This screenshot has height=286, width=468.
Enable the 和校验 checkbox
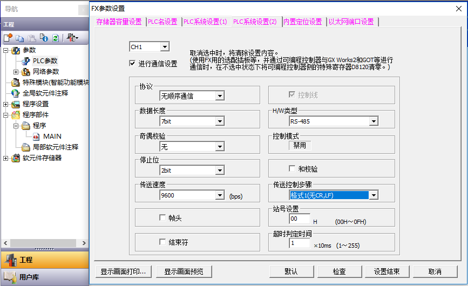tap(292, 169)
